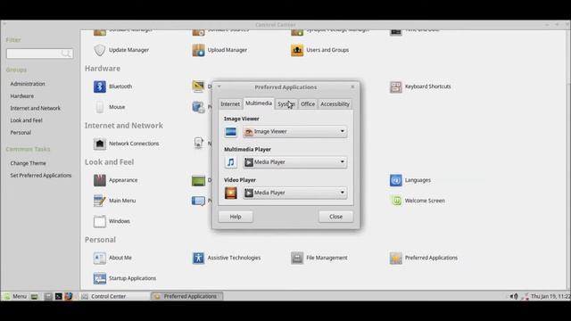Click the show desktop icon in panel

coord(34,297)
